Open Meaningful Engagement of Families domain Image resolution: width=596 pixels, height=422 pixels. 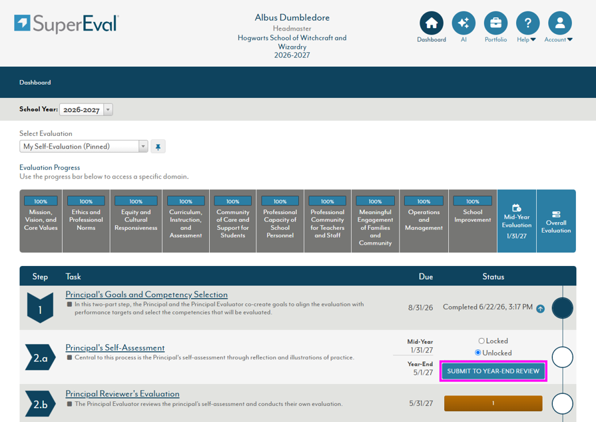tap(375, 221)
